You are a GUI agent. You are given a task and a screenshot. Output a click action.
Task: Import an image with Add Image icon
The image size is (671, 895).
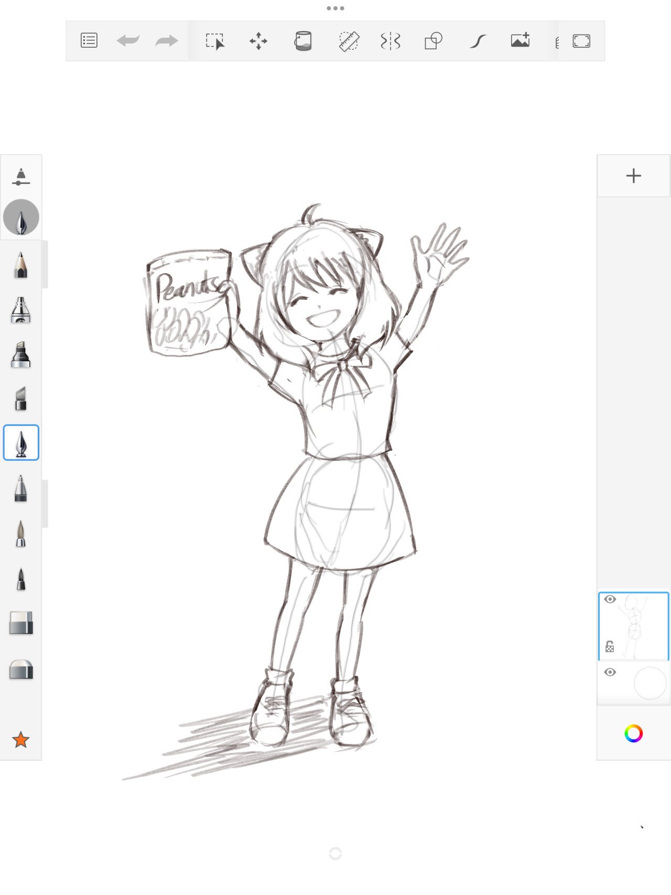point(520,40)
